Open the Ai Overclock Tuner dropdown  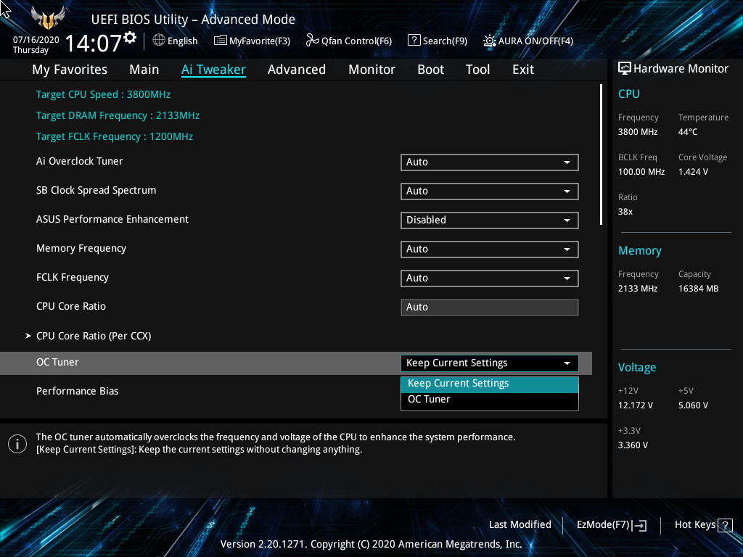coord(490,162)
